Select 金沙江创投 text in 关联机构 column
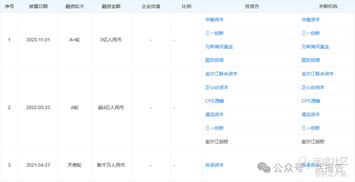 coord(313,142)
